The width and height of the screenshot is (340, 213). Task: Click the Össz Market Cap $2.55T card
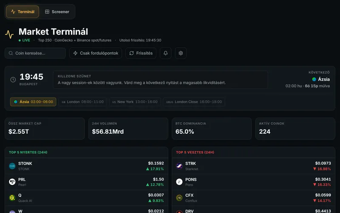click(45, 129)
